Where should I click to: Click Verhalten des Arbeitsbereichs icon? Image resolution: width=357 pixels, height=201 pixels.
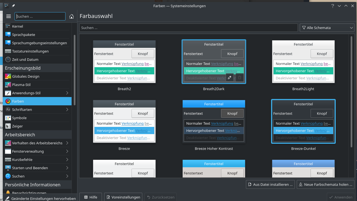pyautogui.click(x=8, y=143)
